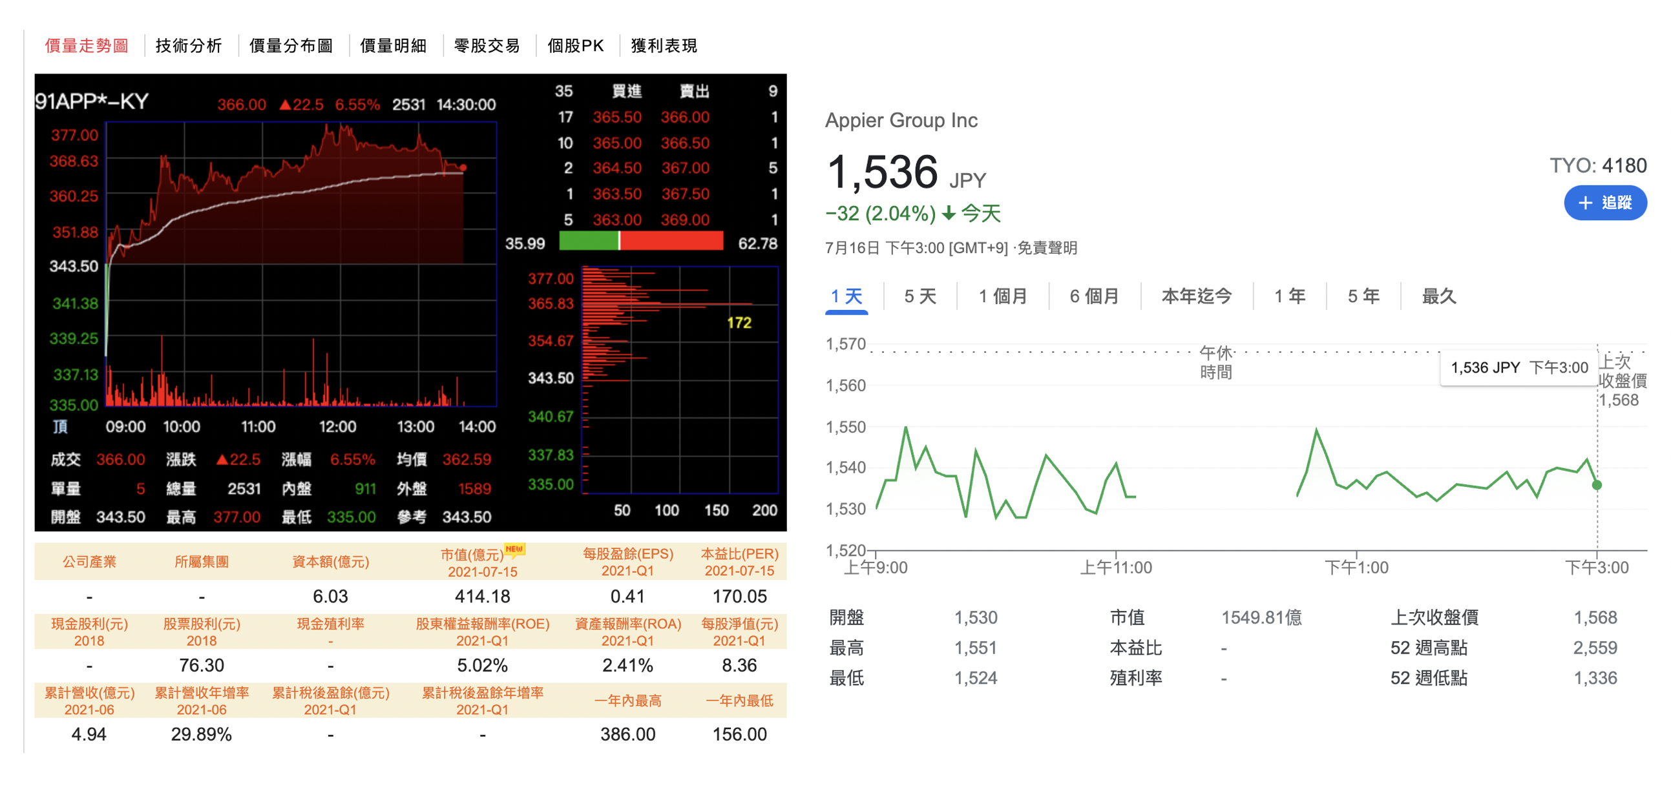Click the 公司產業 header cell
1671x793 pixels.
pyautogui.click(x=90, y=562)
